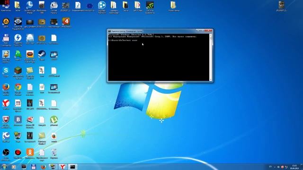Open the yellow sticky notes shortcut
Viewport: 303px width, 170px height.
tap(30, 71)
